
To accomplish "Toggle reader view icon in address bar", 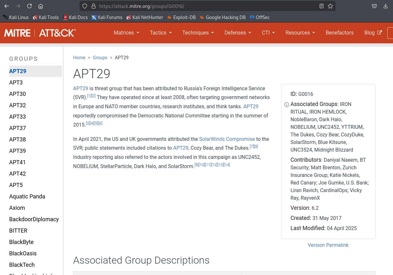I will (x=322, y=6).
